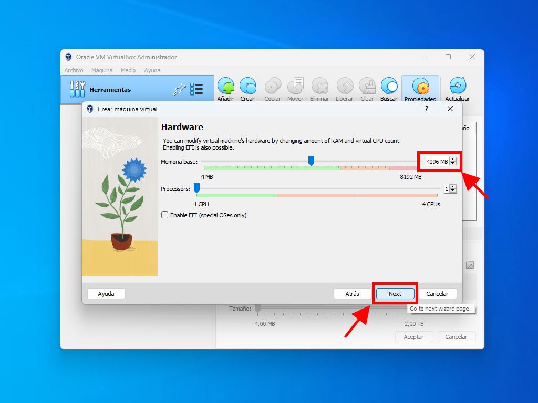Click the pin icon in Herramientas
This screenshot has height=403, width=538.
tap(179, 90)
